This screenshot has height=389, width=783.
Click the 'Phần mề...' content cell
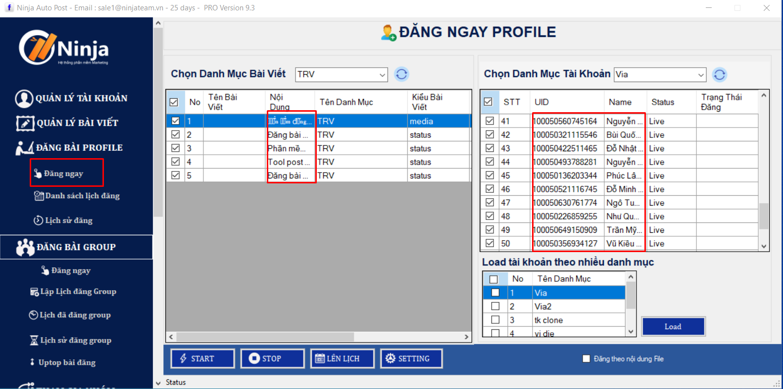click(x=290, y=148)
